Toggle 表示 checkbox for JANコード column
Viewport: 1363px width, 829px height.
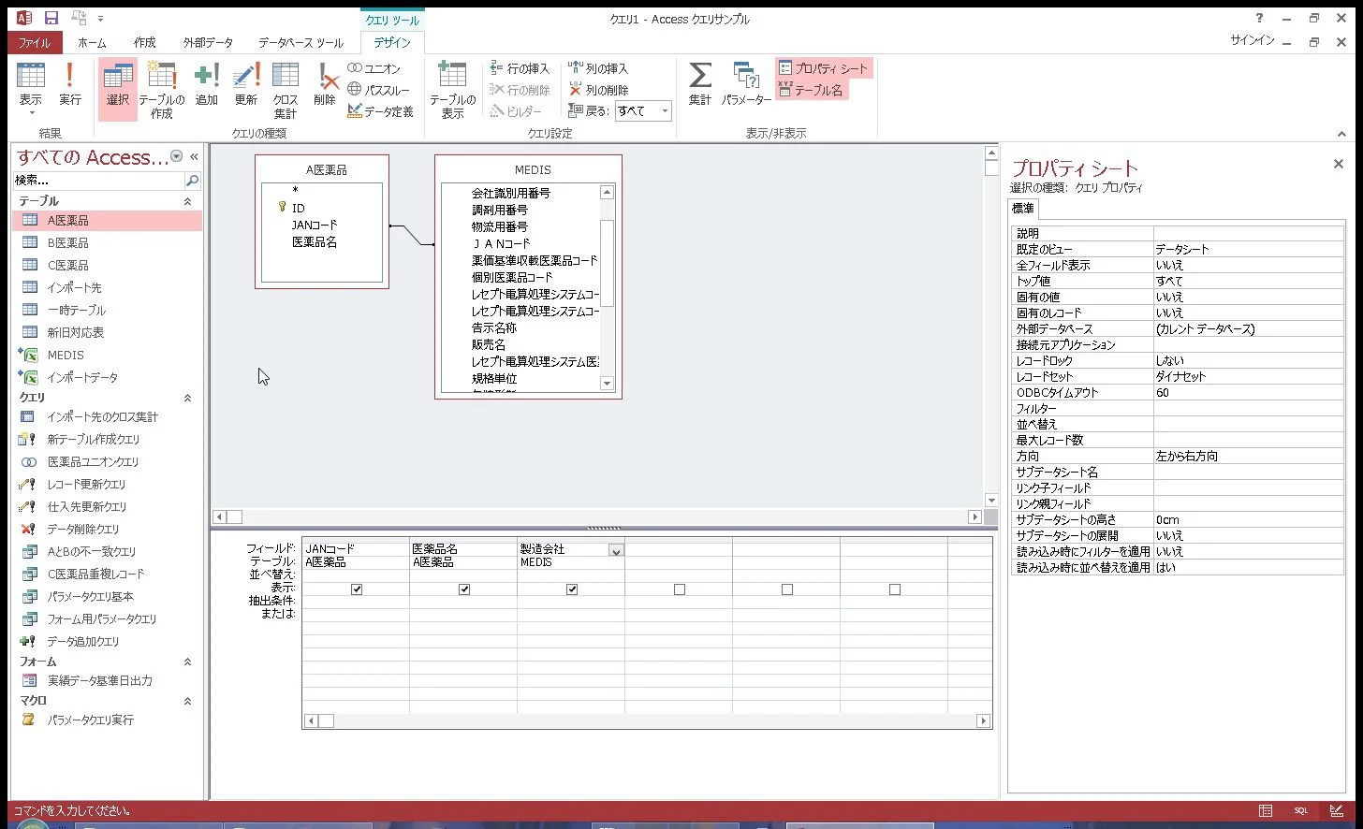tap(357, 589)
